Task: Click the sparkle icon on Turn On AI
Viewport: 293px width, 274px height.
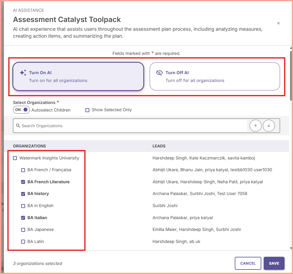Action: [x=23, y=73]
